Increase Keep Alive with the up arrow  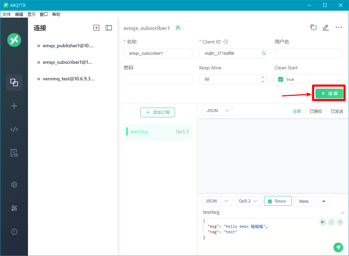[263, 77]
